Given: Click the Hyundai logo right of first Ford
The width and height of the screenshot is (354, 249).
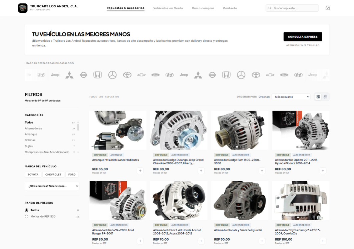Looking at the screenshot, I should tap(169, 75).
